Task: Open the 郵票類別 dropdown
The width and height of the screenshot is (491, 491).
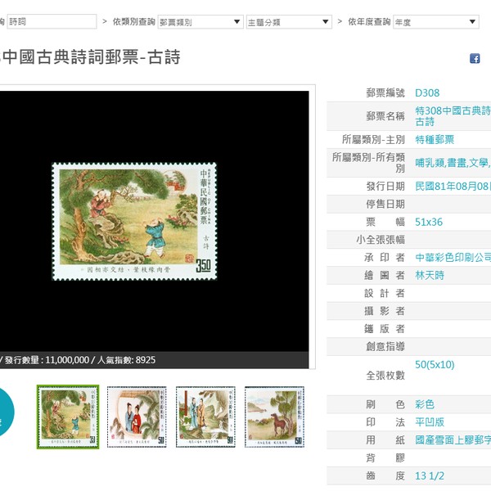Action: 200,22
